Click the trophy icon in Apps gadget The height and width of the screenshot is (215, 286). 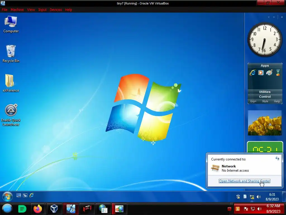278,73
